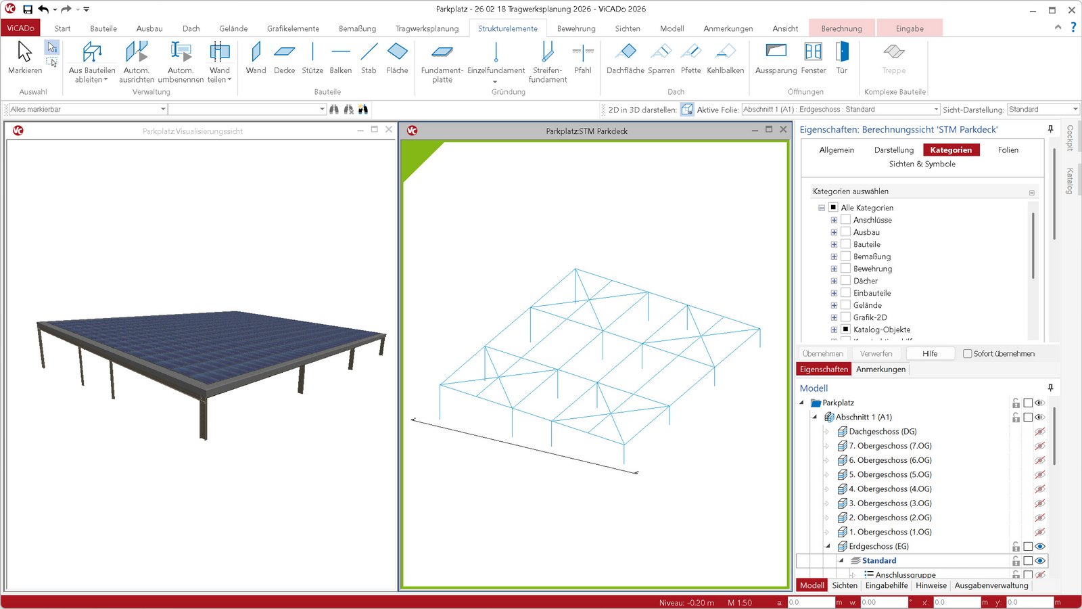
Task: Expand the Dächer category node
Action: click(x=834, y=281)
